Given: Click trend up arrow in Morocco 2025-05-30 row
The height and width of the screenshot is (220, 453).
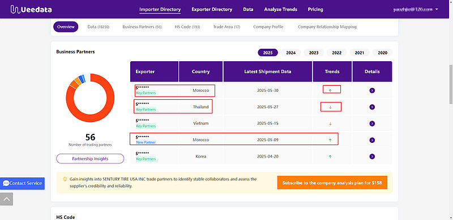Looking at the screenshot, I should (330, 91).
